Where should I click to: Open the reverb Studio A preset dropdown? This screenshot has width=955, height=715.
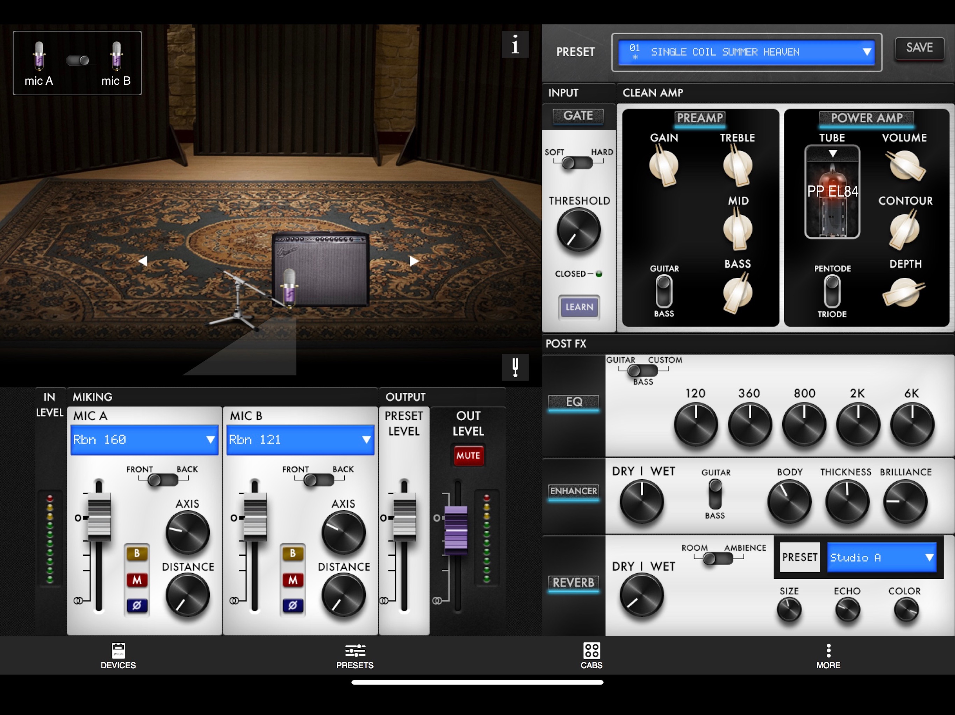click(882, 558)
